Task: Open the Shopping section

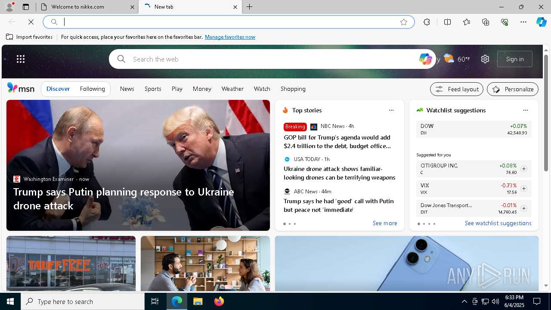Action: point(293,89)
